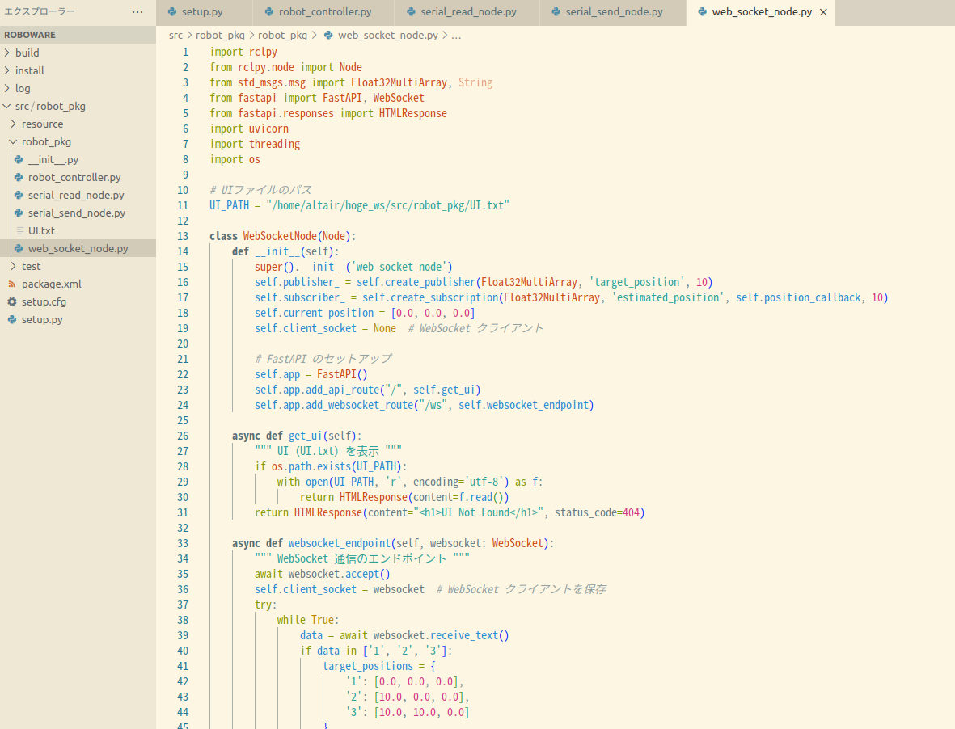This screenshot has height=729, width=955.
Task: Switch to the robot_controller.py tab
Action: click(325, 12)
